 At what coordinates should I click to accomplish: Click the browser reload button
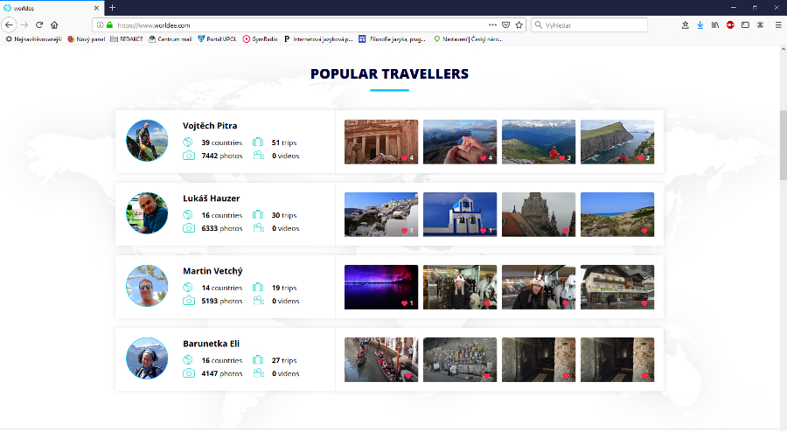(x=39, y=25)
